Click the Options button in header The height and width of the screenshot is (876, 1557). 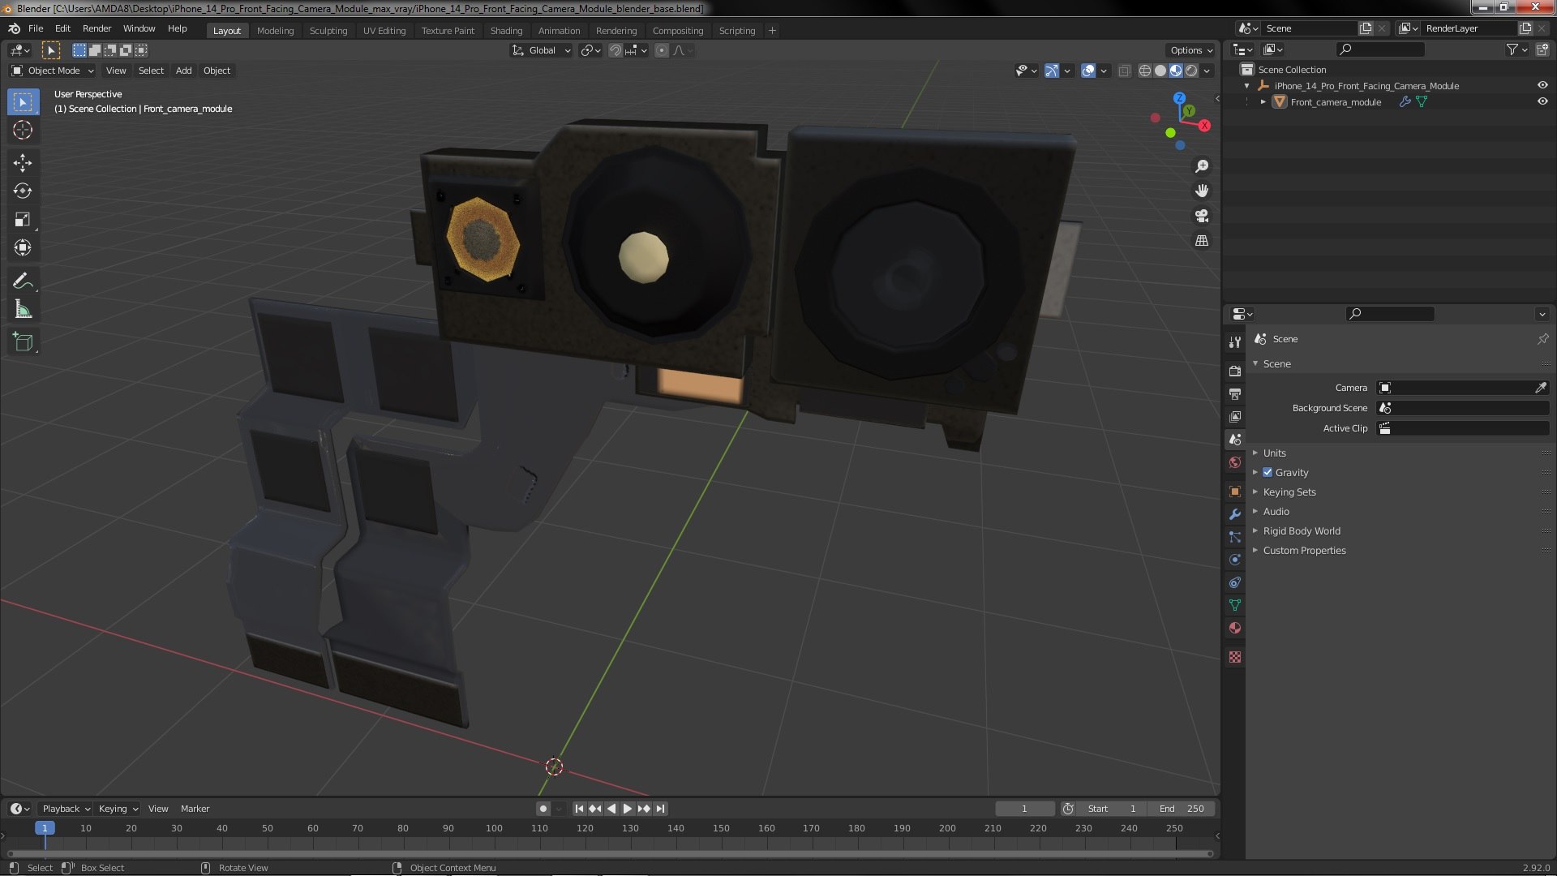coord(1190,50)
